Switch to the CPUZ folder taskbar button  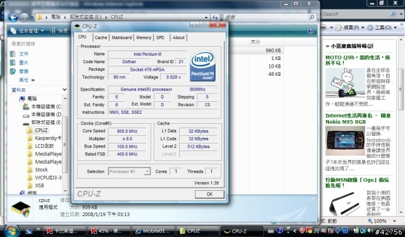coord(197,231)
